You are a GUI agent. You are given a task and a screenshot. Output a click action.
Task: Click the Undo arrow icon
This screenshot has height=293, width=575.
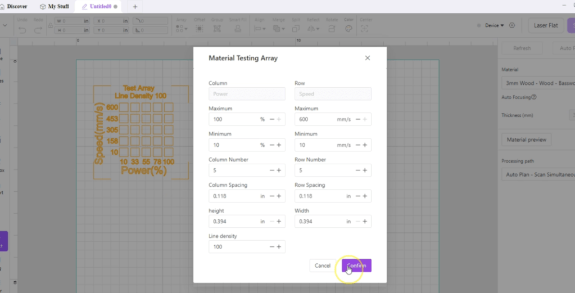click(x=22, y=29)
